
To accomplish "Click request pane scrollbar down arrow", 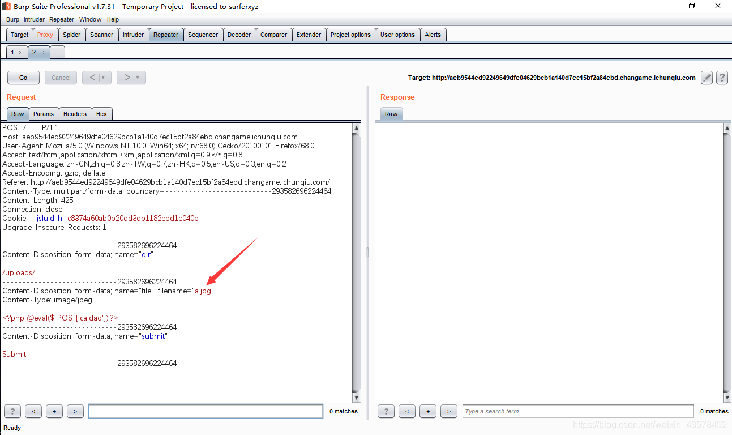I will click(356, 398).
